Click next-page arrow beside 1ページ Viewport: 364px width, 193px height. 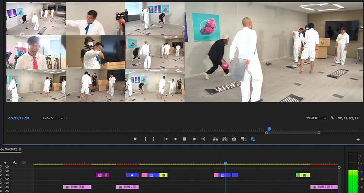(x=66, y=118)
